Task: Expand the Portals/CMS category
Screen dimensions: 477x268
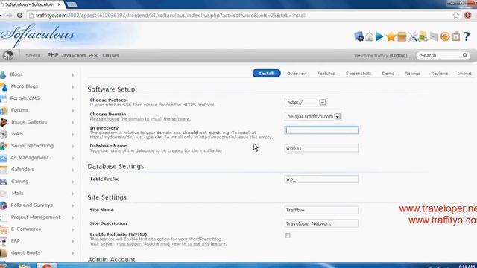Action: pyautogui.click(x=73, y=98)
